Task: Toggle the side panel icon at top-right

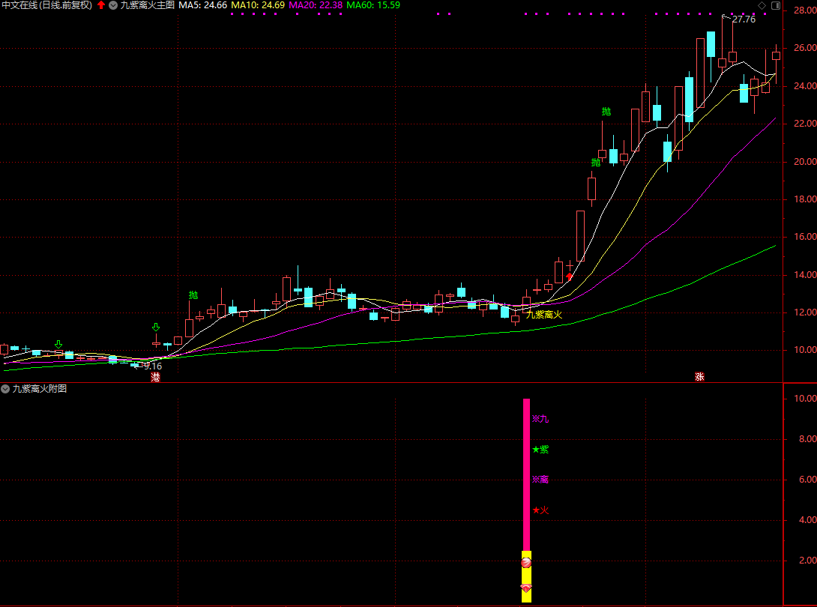Action: (x=775, y=5)
